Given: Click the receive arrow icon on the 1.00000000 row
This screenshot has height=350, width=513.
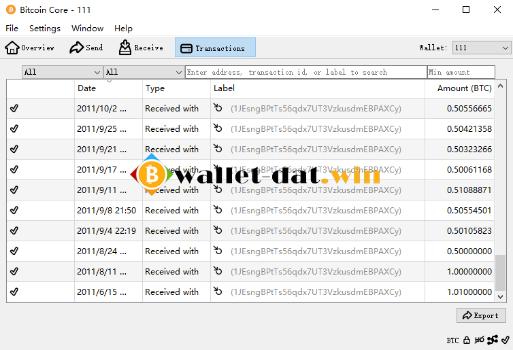Looking at the screenshot, I should [218, 270].
